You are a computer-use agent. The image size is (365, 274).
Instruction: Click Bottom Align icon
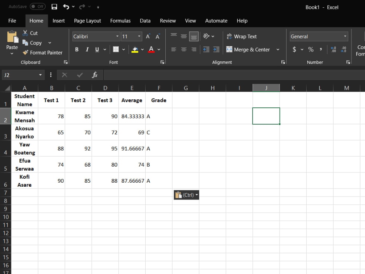click(x=194, y=36)
